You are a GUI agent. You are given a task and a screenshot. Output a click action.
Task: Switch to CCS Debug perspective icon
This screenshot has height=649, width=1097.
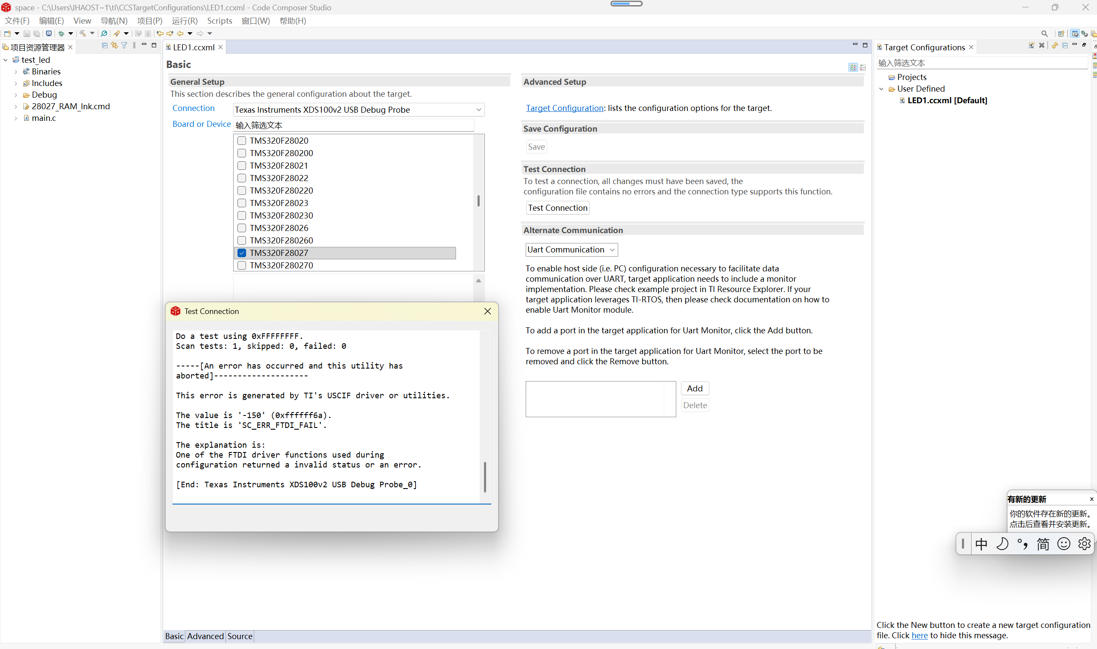(x=1085, y=34)
